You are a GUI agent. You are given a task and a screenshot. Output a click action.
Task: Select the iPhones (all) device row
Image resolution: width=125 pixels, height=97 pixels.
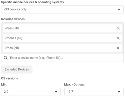pos(62,38)
